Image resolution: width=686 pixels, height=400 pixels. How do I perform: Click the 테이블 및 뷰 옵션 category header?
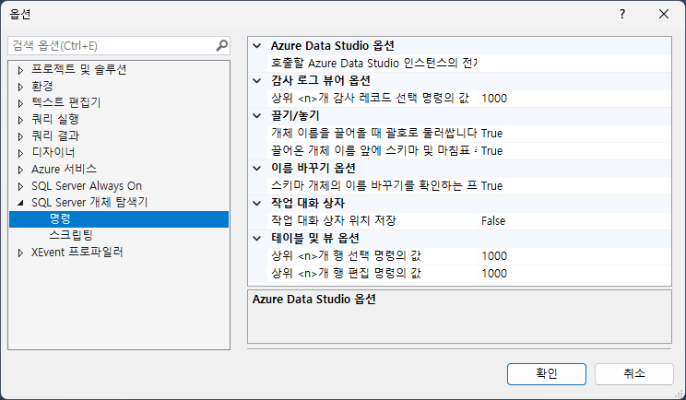315,239
